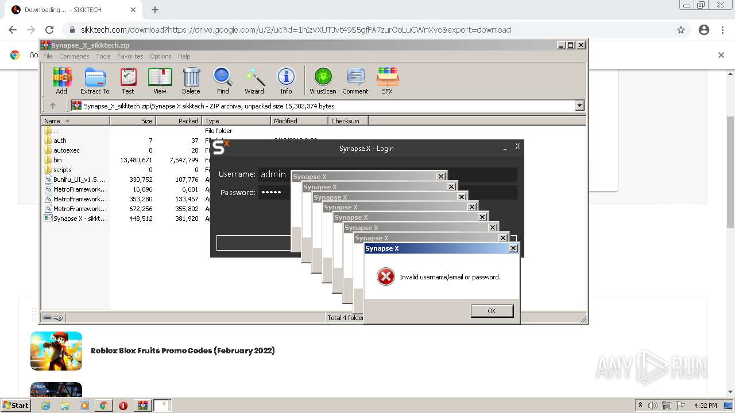Click the 4:32 PM system clock
The width and height of the screenshot is (735, 413).
(x=706, y=406)
